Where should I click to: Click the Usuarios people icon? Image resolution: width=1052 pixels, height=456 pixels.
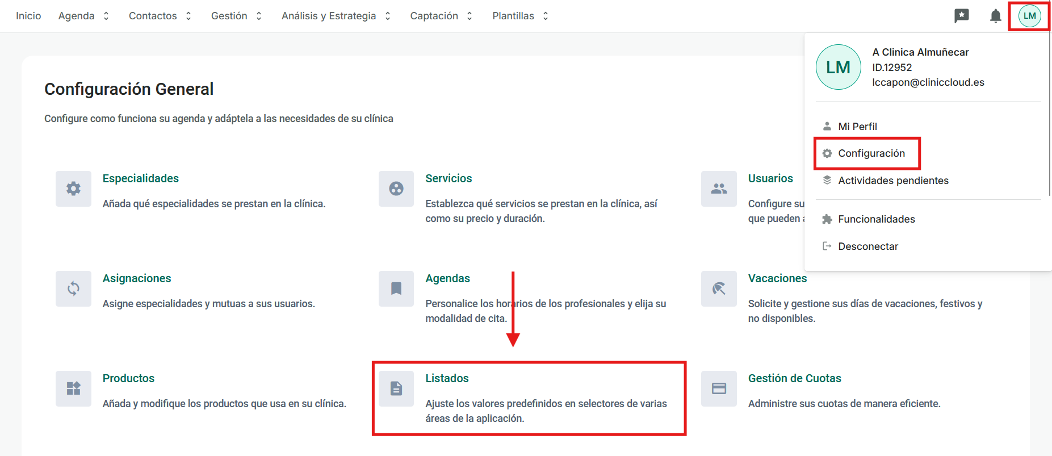719,189
